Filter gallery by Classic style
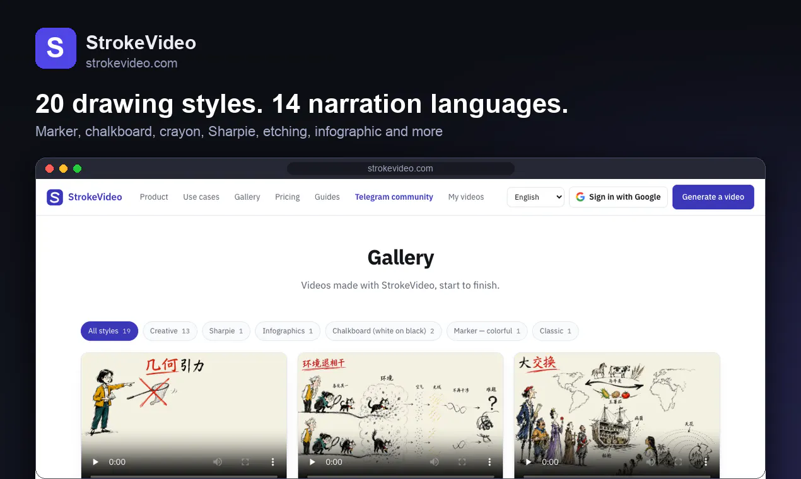Image resolution: width=801 pixels, height=479 pixels. coord(556,331)
